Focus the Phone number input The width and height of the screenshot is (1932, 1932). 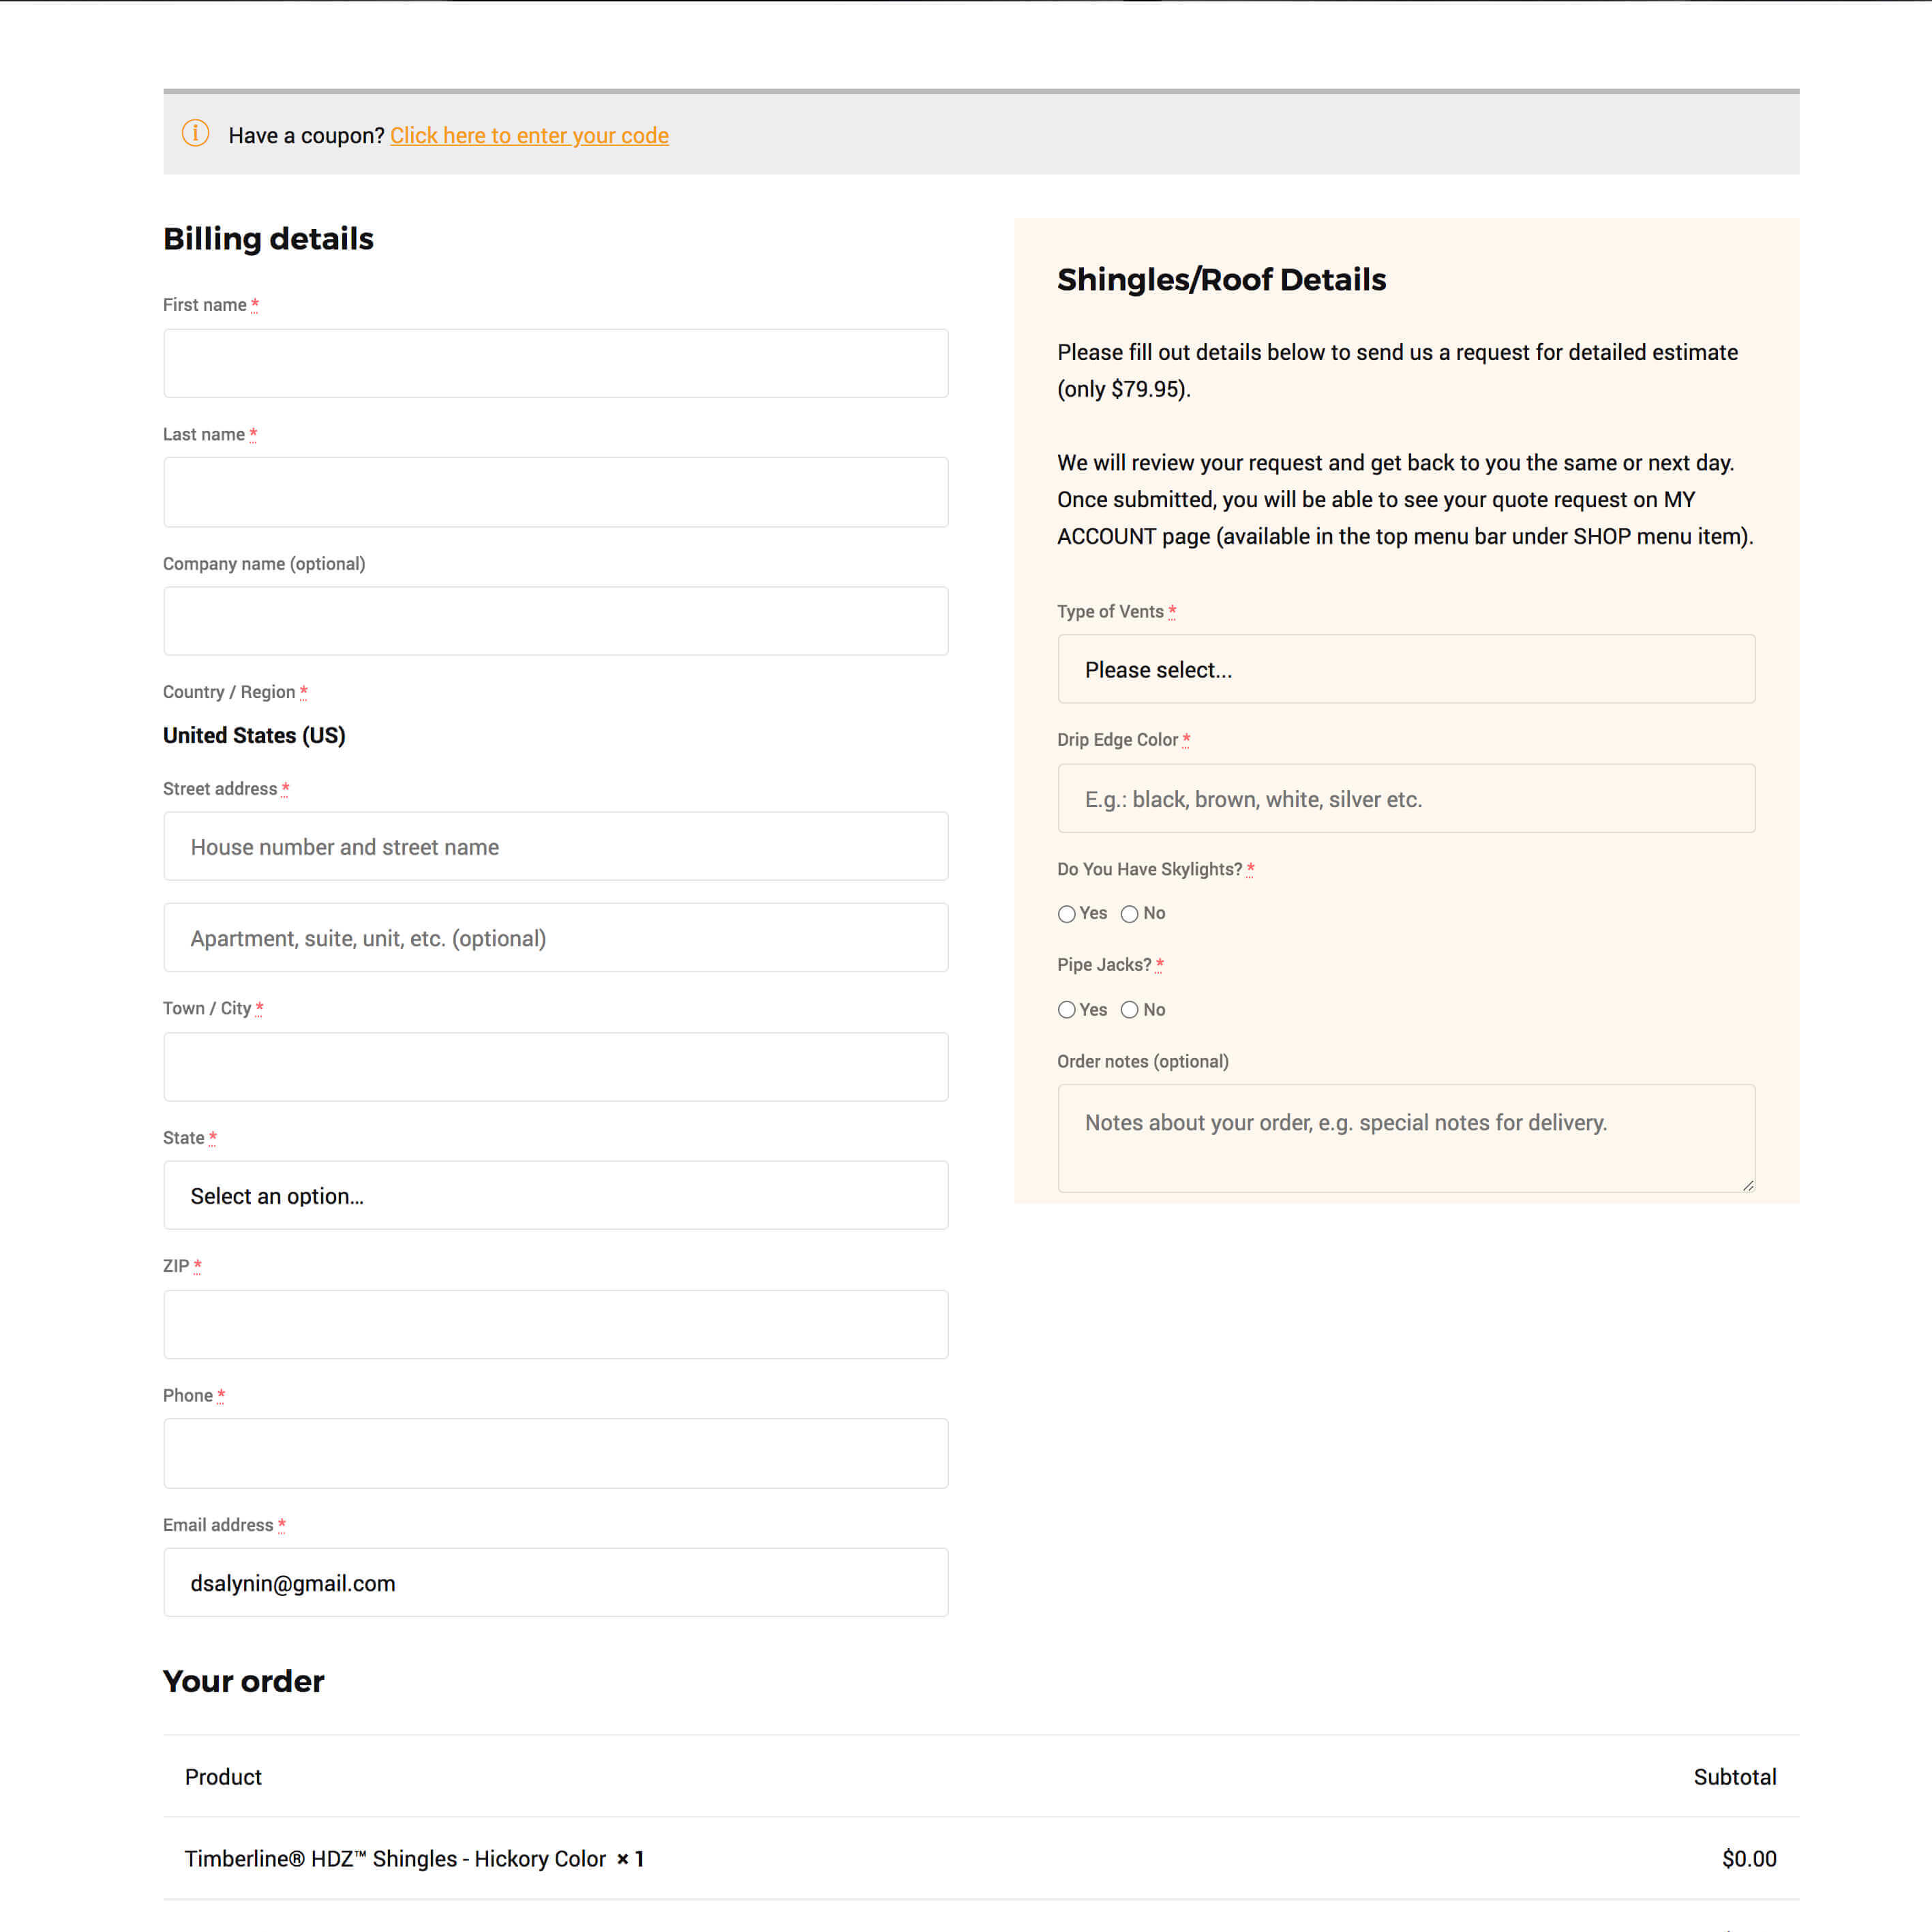[555, 1453]
